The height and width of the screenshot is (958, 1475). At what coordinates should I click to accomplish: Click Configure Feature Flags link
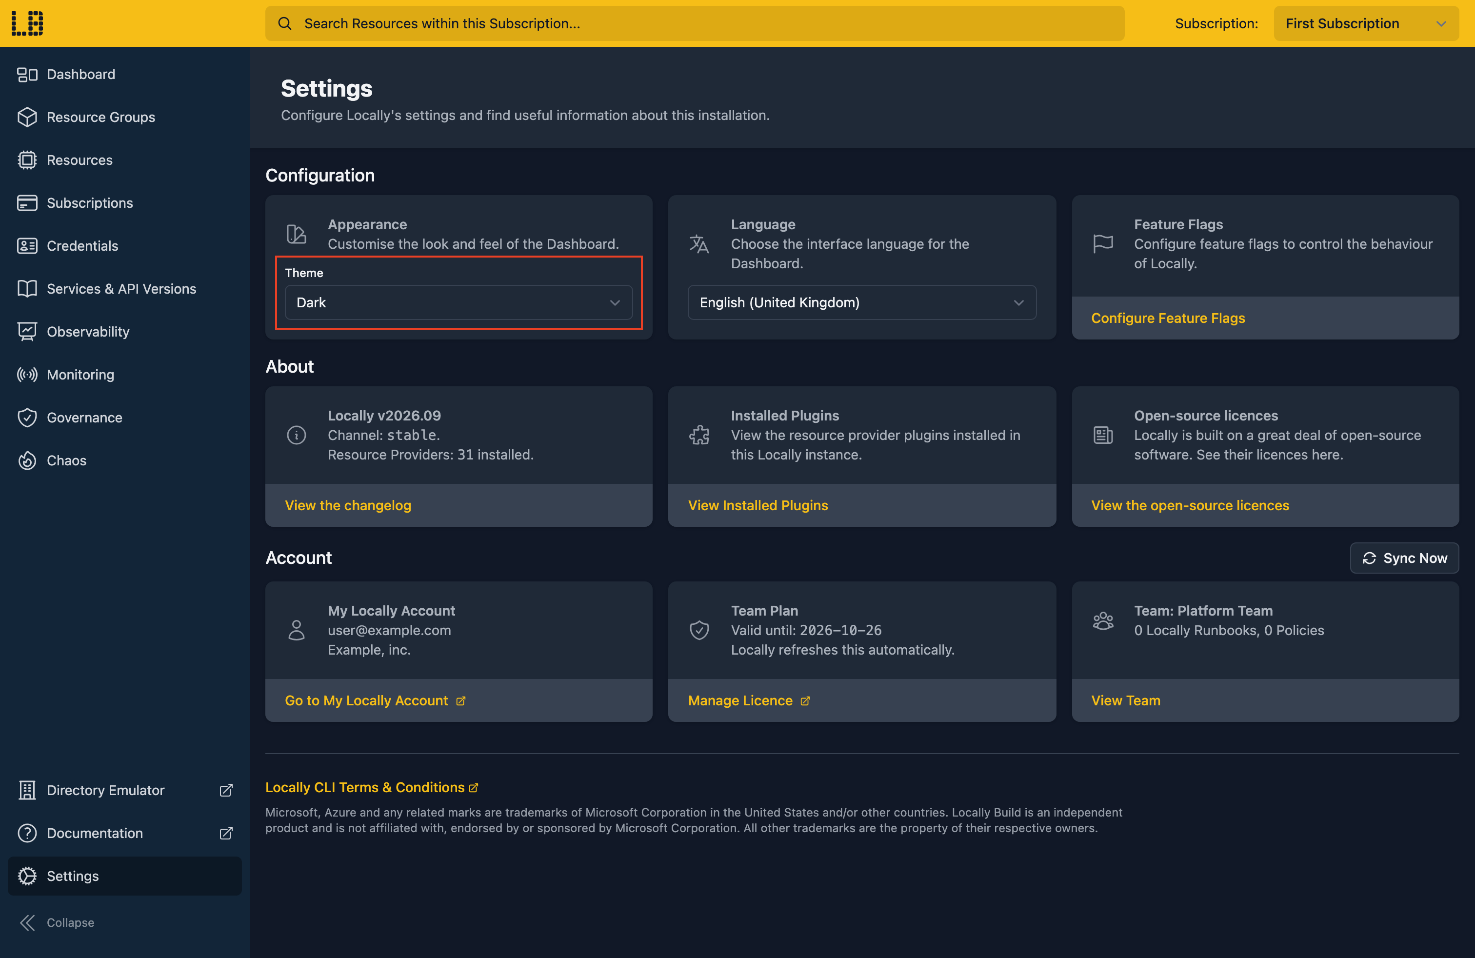coord(1168,318)
